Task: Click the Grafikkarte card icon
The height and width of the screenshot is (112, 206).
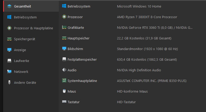Action: tap(64, 27)
